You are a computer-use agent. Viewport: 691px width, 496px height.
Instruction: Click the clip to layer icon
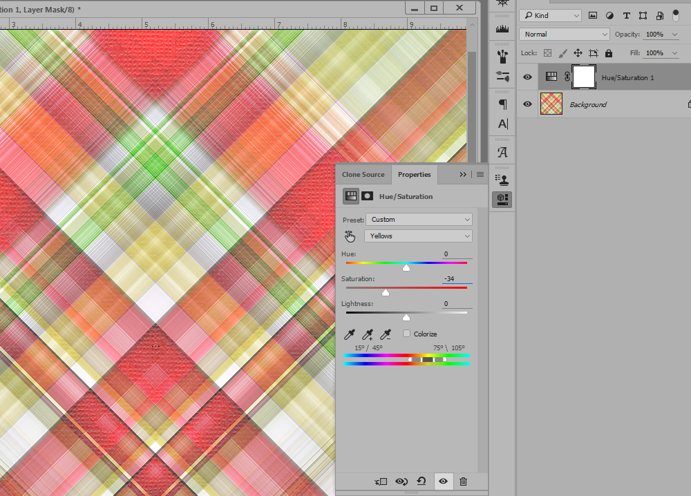(381, 481)
